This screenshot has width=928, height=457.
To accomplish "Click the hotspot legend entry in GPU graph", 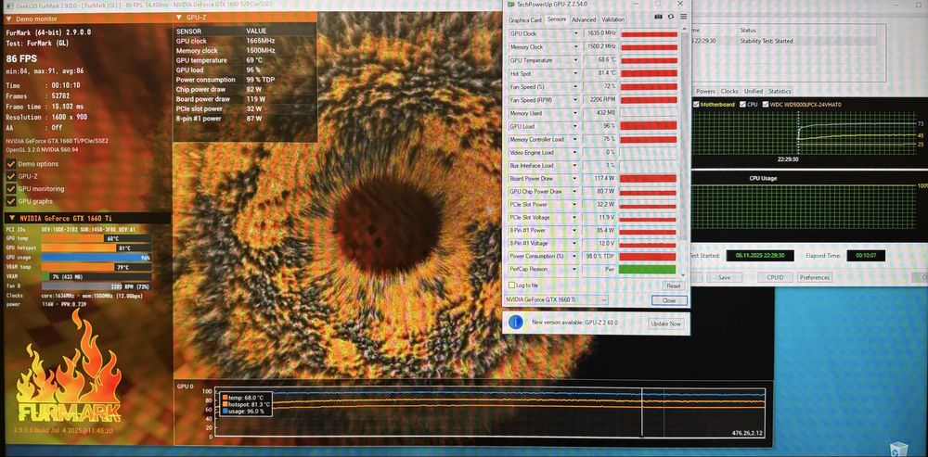I will [x=247, y=404].
